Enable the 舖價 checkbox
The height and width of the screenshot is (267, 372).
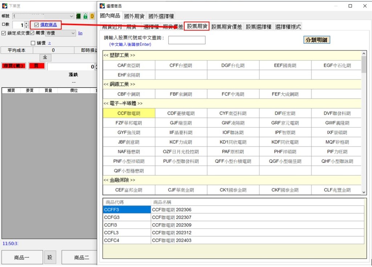tap(33, 43)
